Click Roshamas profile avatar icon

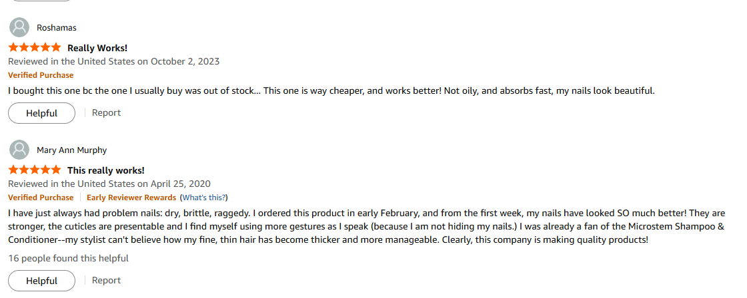pos(20,27)
